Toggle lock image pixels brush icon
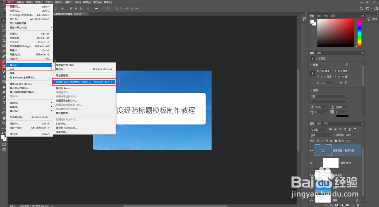Viewport: 379px width, 207px height. pyautogui.click(x=323, y=141)
